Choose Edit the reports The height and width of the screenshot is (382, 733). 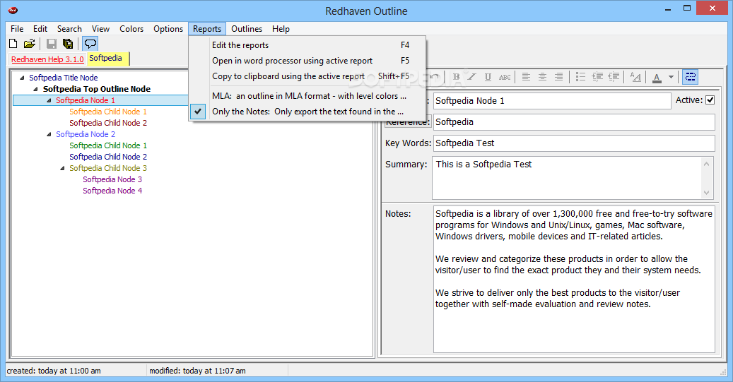pos(307,45)
